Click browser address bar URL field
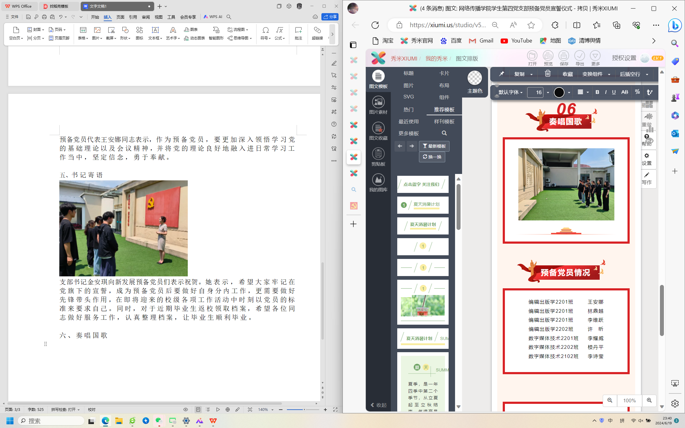685x428 pixels. pos(447,25)
